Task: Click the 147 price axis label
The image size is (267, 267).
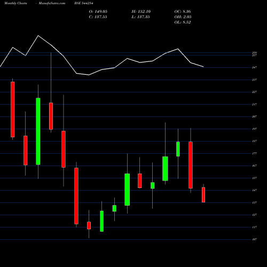Action: tap(254, 190)
